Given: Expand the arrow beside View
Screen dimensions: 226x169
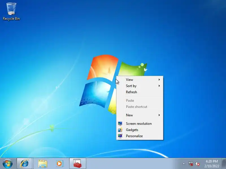Looking at the screenshot, I should point(159,80).
